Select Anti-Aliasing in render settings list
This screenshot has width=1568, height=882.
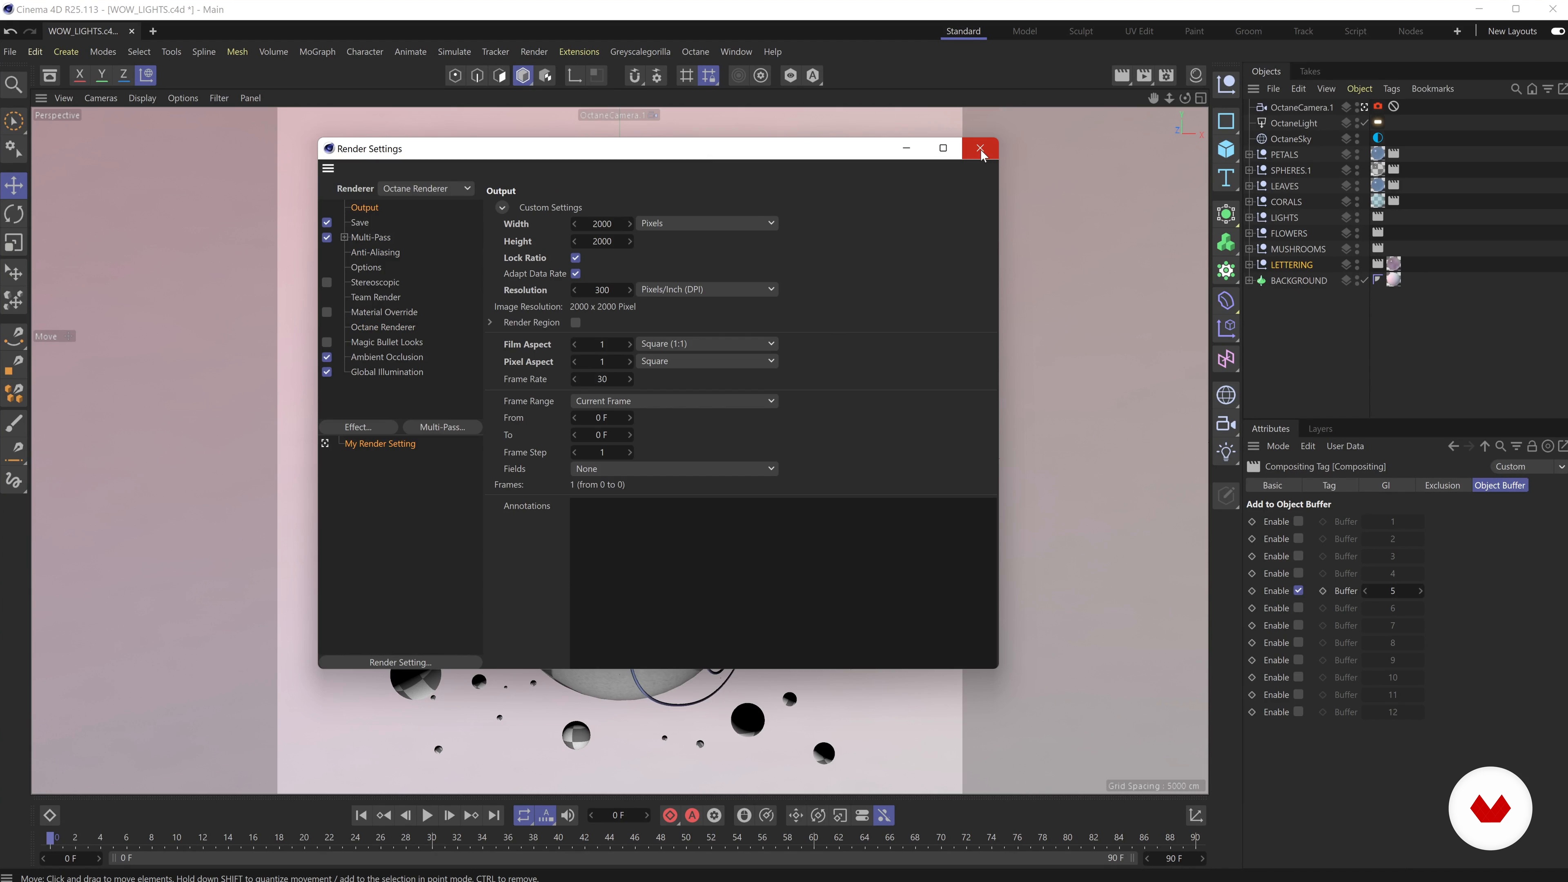(x=376, y=253)
